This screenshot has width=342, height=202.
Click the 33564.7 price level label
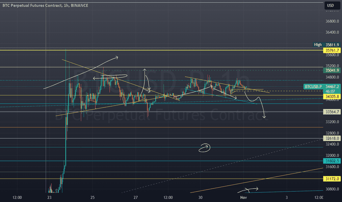point(332,112)
